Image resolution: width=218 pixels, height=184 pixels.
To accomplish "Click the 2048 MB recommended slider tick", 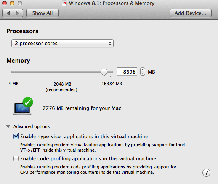I will (x=62, y=76).
